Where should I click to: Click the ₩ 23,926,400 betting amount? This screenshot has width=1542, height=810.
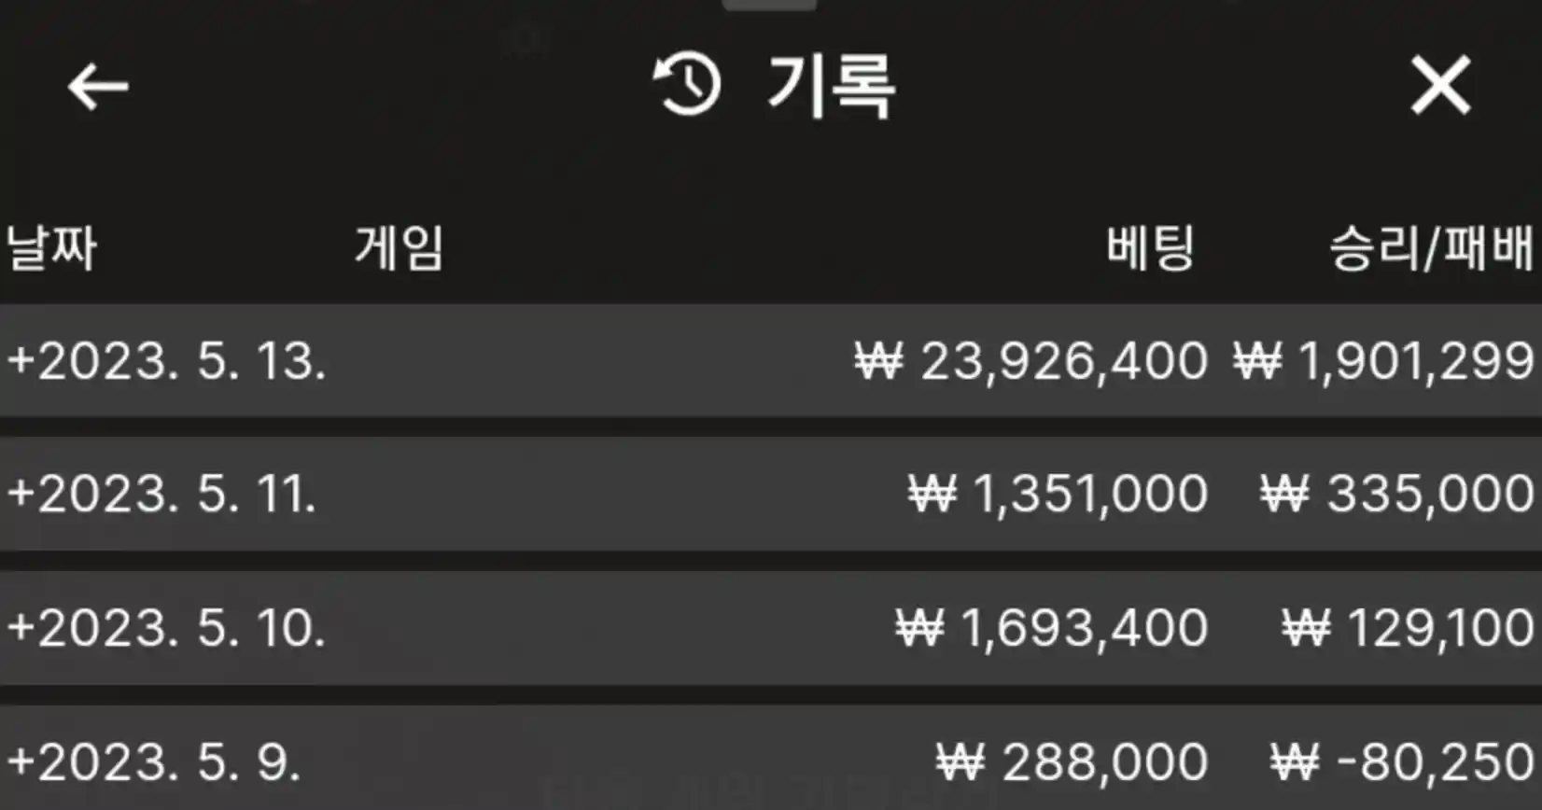click(x=1031, y=361)
